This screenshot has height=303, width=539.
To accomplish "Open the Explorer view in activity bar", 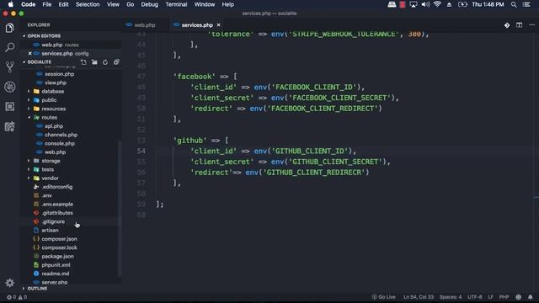I will (x=9, y=28).
